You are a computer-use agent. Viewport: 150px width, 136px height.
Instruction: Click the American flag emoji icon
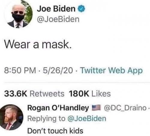tap(96, 108)
